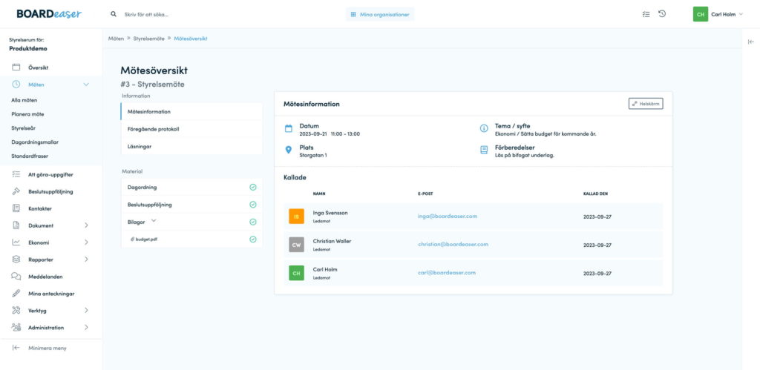Expand the Bilagor attachments list
The width and height of the screenshot is (760, 370).
point(154,221)
